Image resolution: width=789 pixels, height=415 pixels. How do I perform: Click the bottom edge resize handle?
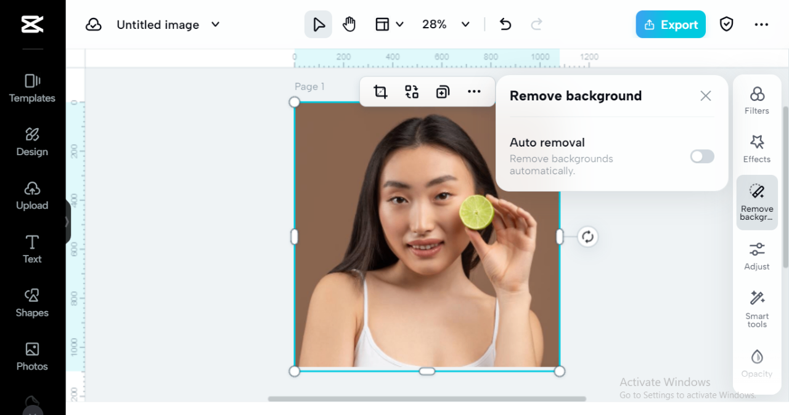coord(427,371)
